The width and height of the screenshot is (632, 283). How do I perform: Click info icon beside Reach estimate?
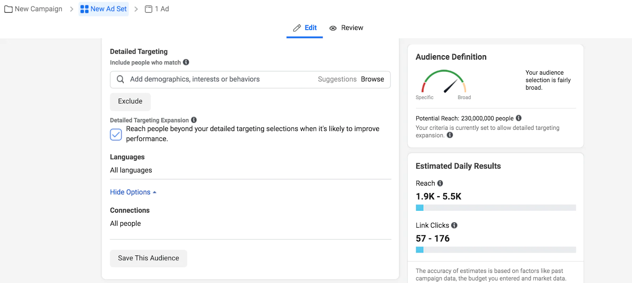pyautogui.click(x=440, y=183)
